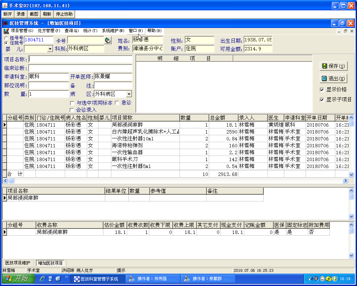
Task: Select the 白内障超声乳化摘除术 row
Action: tap(175, 132)
